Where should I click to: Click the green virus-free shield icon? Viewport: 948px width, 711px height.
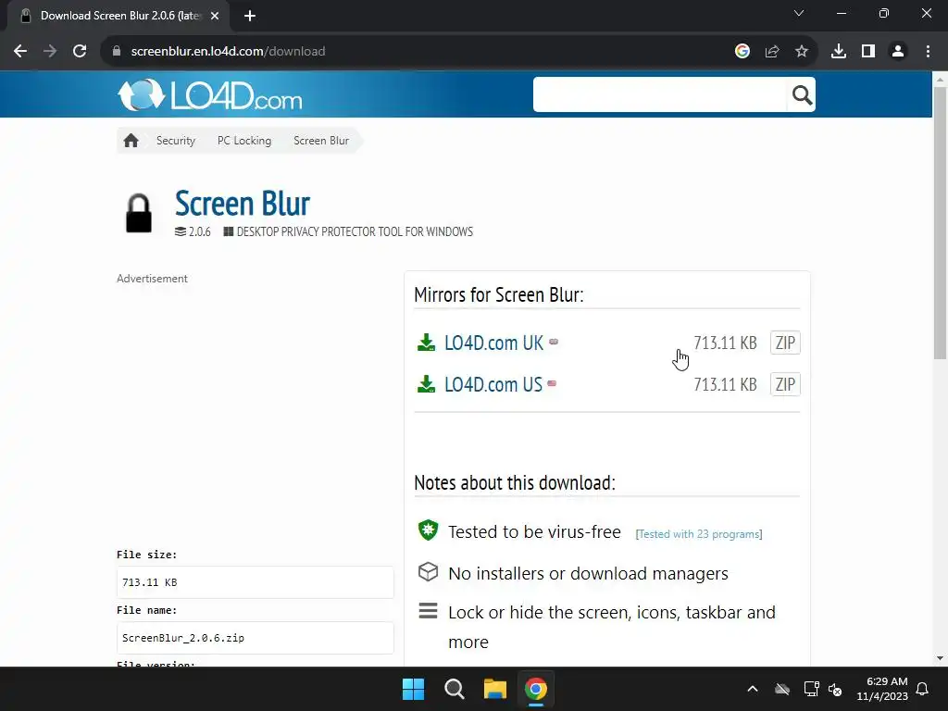pyautogui.click(x=428, y=530)
